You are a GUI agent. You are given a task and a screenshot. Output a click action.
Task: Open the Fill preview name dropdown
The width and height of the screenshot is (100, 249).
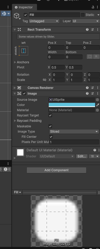click(x=18, y=192)
